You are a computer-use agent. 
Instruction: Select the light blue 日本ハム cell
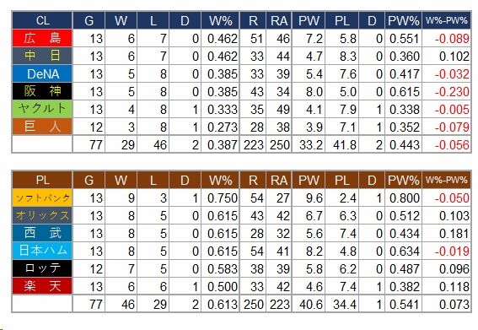click(x=42, y=251)
